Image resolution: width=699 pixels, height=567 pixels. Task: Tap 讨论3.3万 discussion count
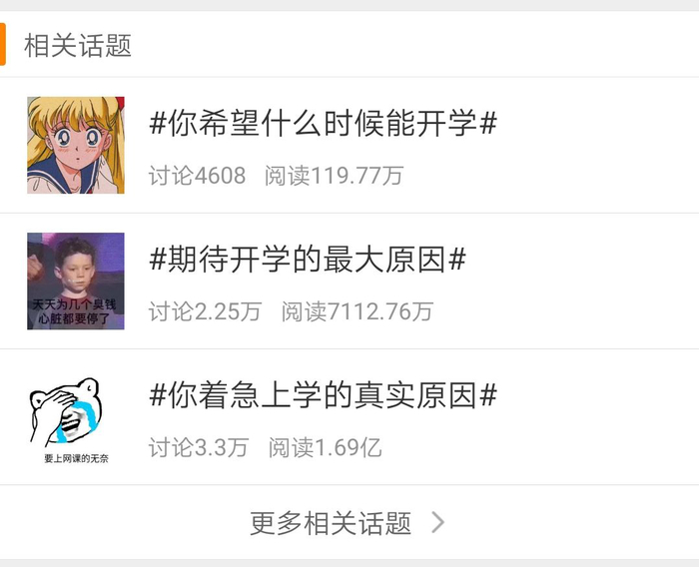click(199, 447)
